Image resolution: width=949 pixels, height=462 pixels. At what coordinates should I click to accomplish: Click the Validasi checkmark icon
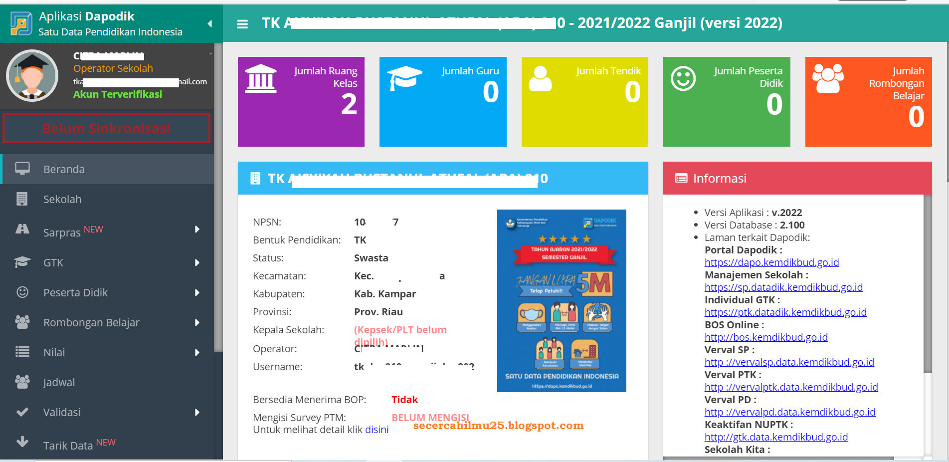(x=22, y=412)
